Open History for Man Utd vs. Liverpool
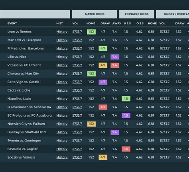Viewport: 189px width, 172px height. click(62, 40)
